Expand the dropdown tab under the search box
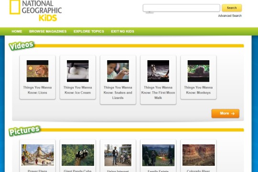This screenshot has height=172, width=258. 150,12
